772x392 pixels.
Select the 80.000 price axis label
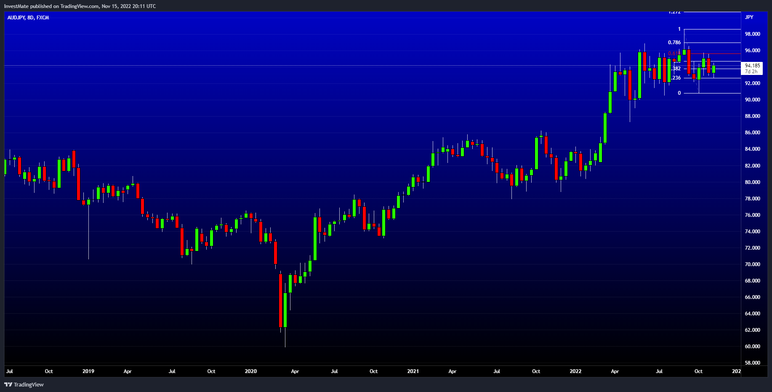coord(752,182)
